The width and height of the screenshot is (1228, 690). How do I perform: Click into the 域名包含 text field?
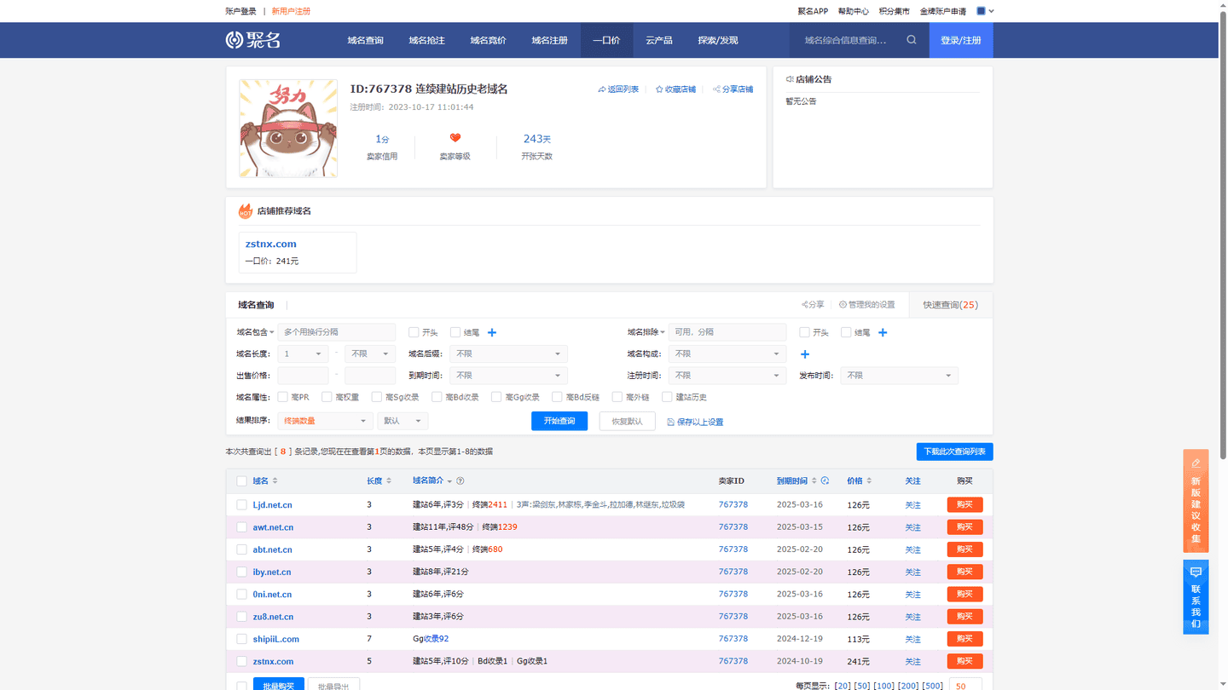[x=337, y=332]
